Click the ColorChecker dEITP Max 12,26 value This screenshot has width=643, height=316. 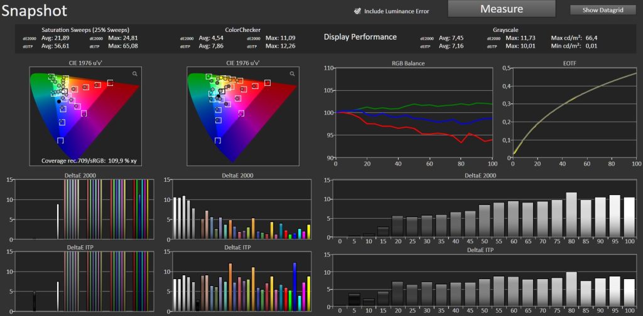click(x=281, y=45)
